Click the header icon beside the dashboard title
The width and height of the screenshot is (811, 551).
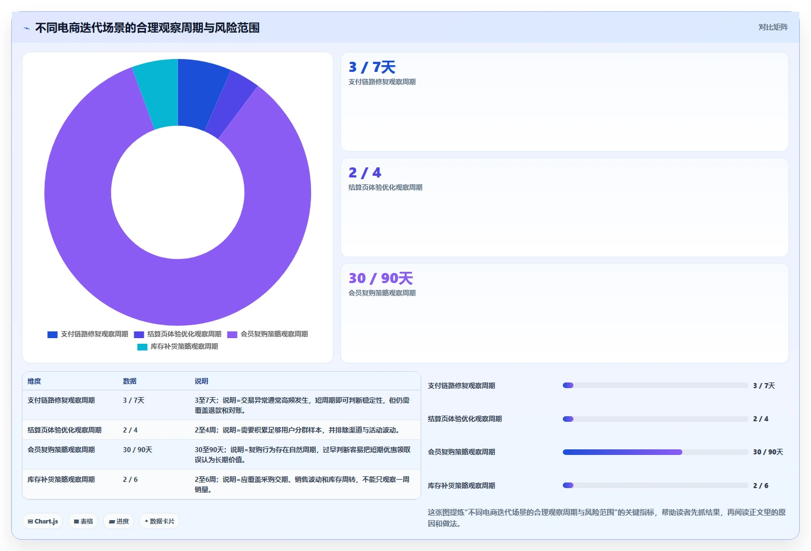tap(26, 28)
